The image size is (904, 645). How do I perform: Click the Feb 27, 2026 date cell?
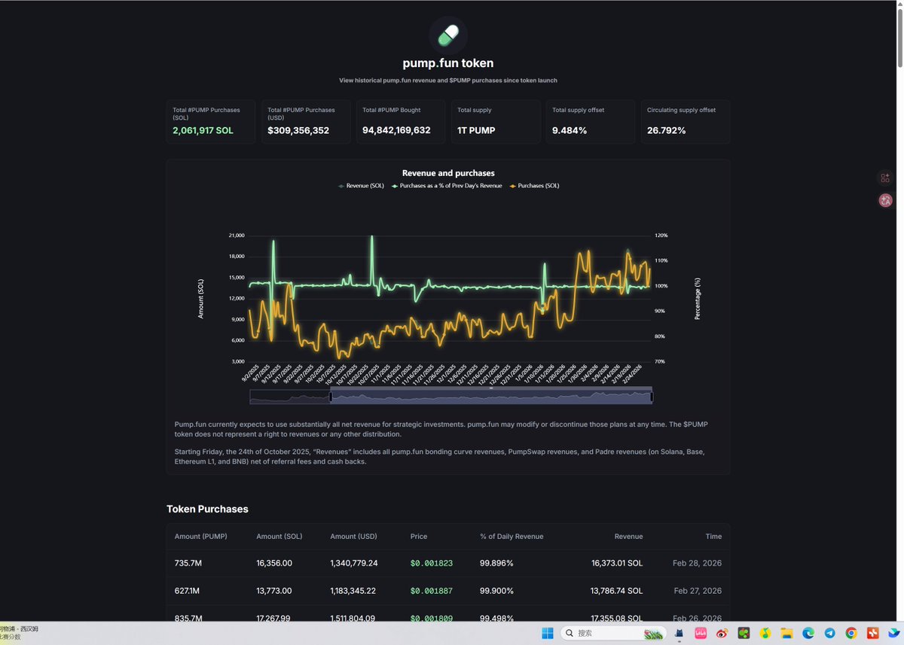coord(698,591)
